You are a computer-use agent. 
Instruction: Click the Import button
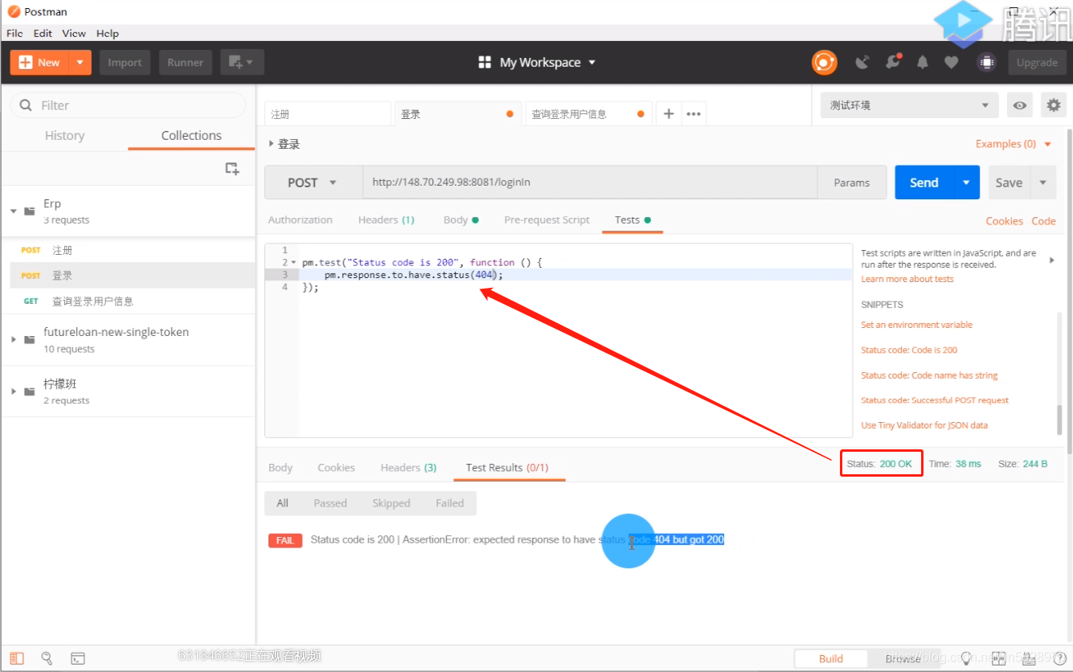click(x=125, y=63)
